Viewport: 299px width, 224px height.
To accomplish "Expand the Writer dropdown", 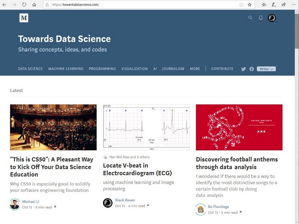I will (x=266, y=69).
